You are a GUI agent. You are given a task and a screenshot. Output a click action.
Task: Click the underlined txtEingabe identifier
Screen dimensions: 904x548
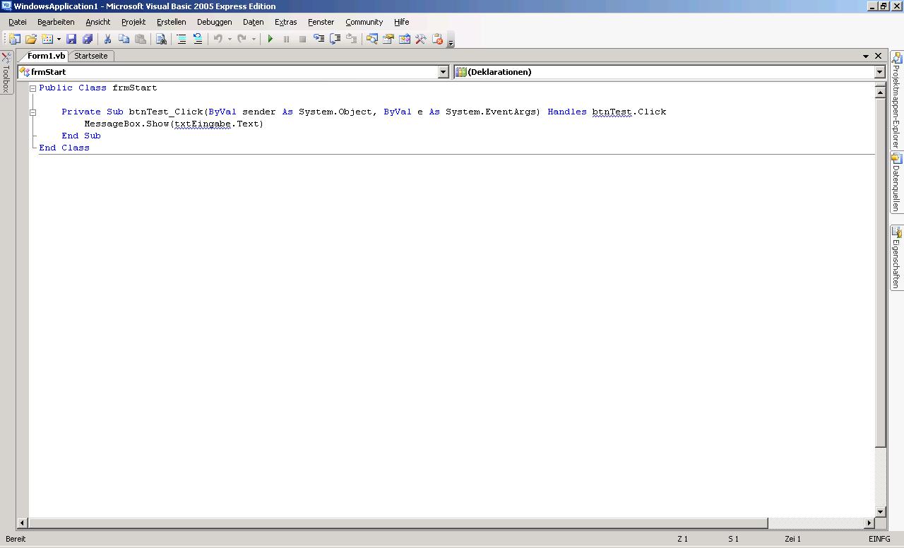[x=203, y=124]
